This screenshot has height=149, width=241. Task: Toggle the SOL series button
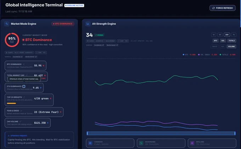tap(223, 41)
